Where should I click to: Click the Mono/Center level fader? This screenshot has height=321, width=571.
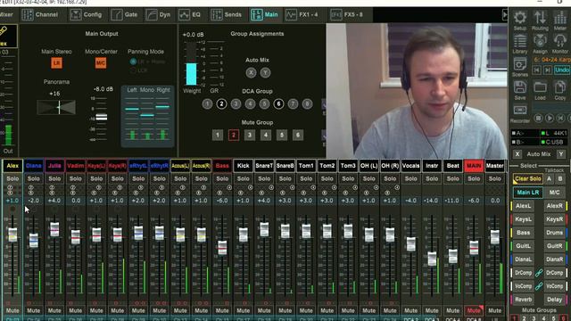click(x=101, y=117)
